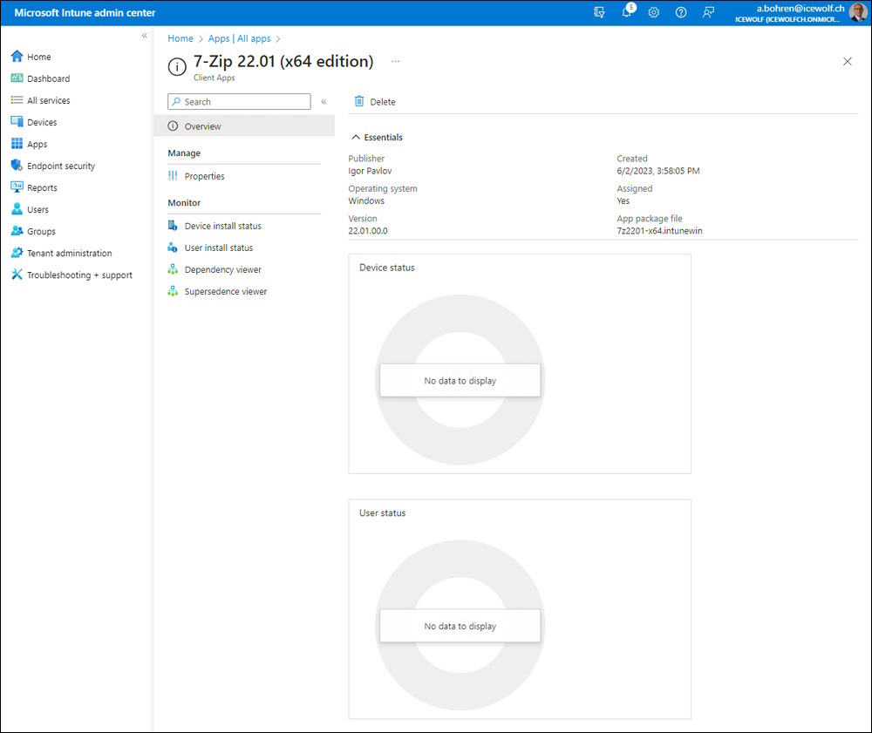Open the Settings gear in the header
This screenshot has height=733, width=872.
pyautogui.click(x=654, y=12)
